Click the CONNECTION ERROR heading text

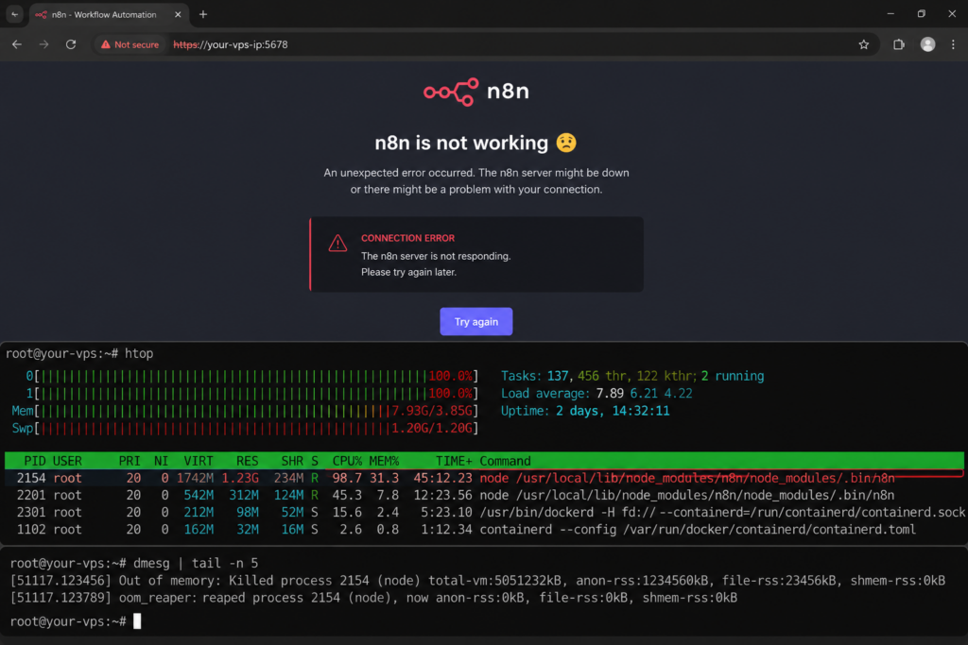tap(407, 238)
